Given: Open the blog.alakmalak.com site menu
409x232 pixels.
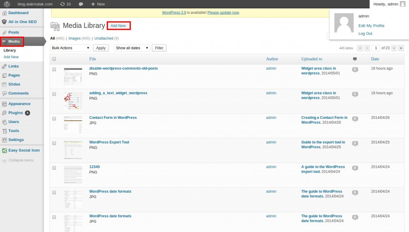Looking at the screenshot, I should pos(35,4).
